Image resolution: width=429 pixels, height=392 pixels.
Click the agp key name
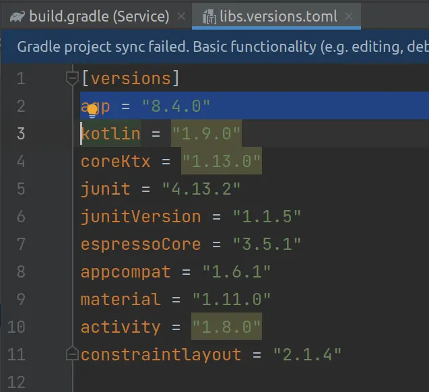click(x=95, y=106)
